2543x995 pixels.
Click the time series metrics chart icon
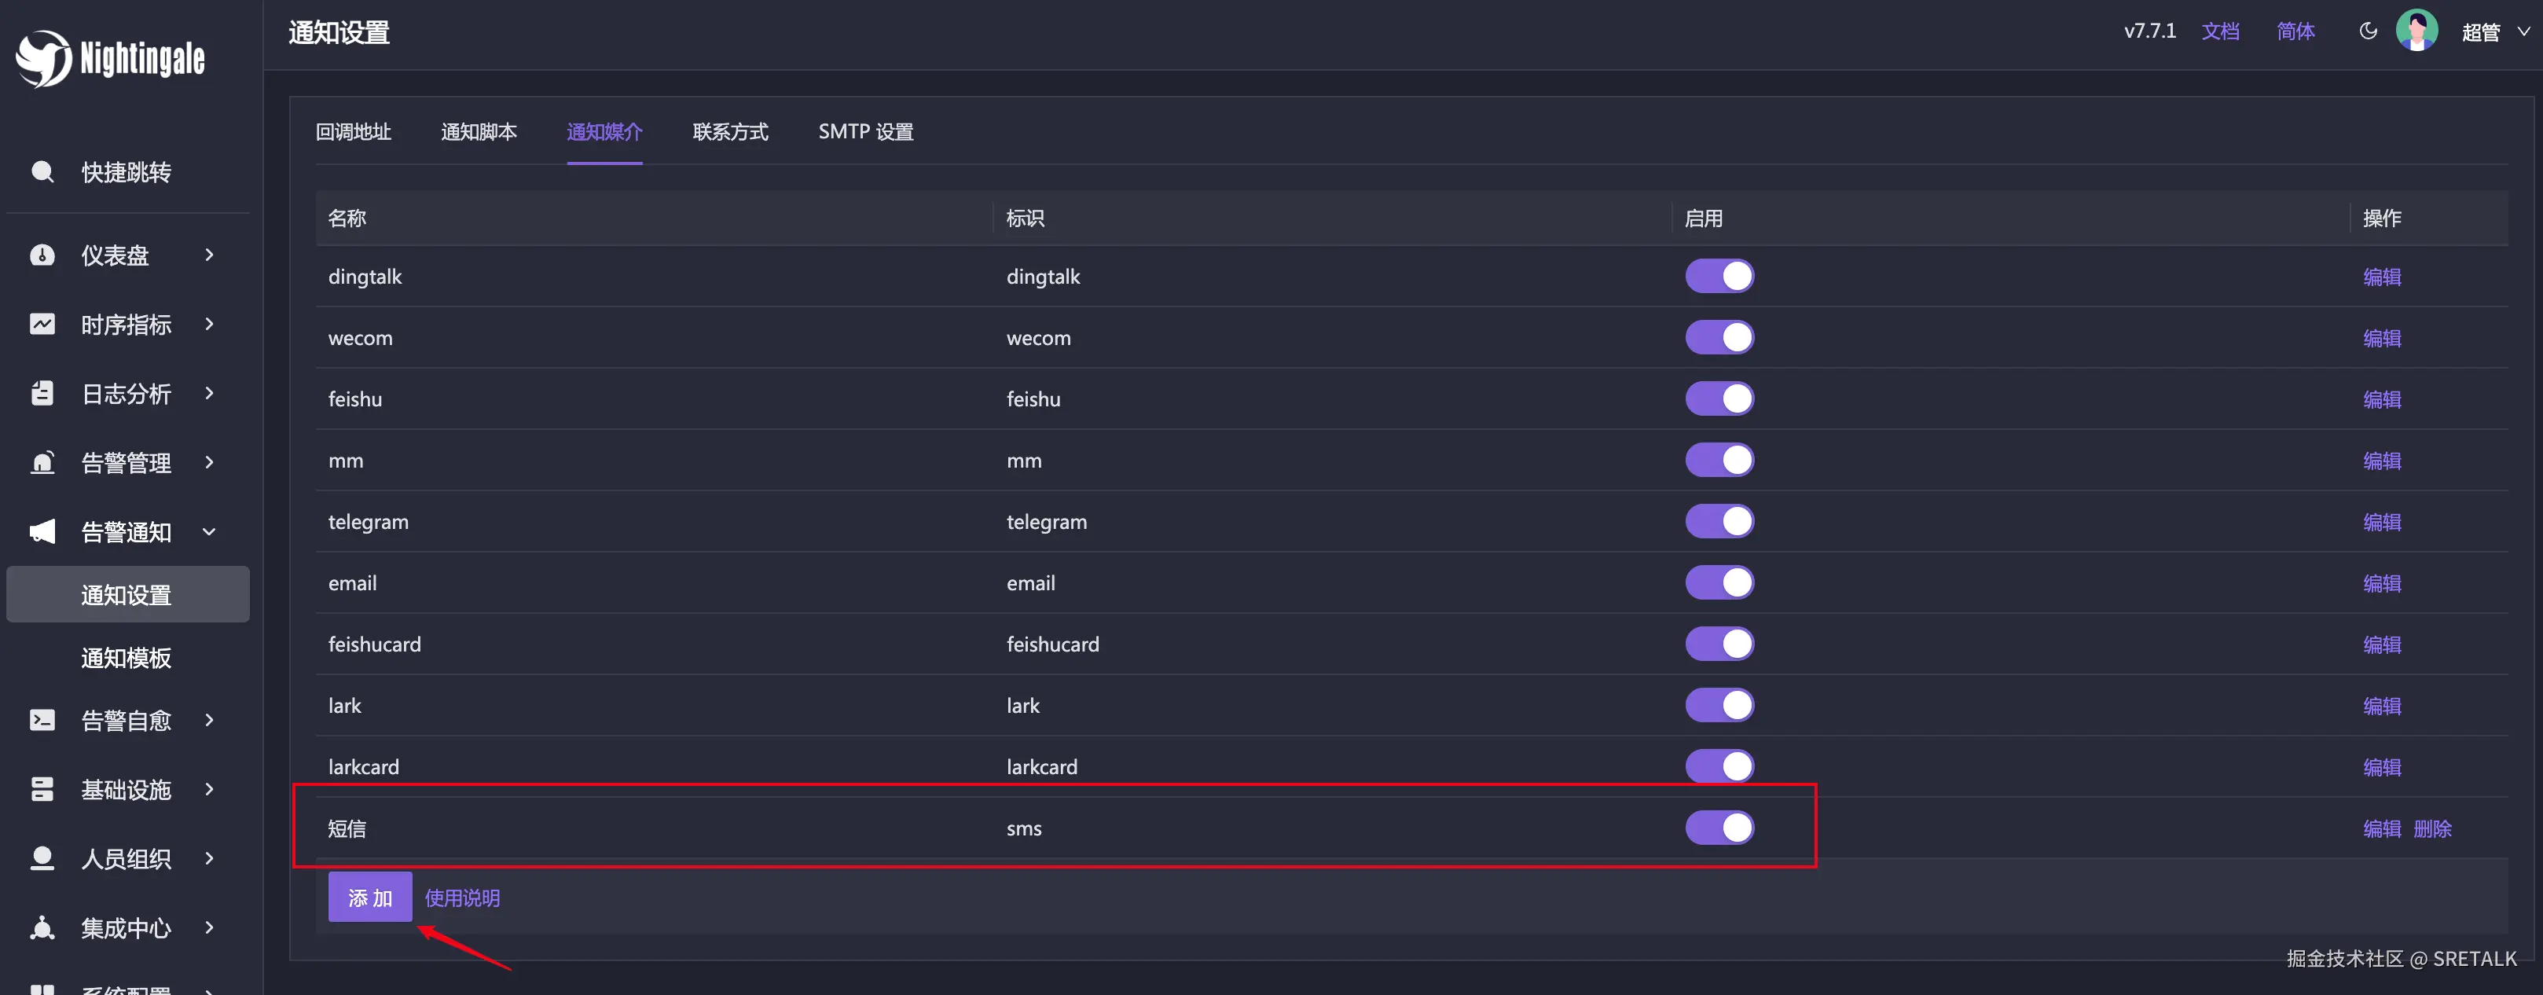[x=42, y=324]
